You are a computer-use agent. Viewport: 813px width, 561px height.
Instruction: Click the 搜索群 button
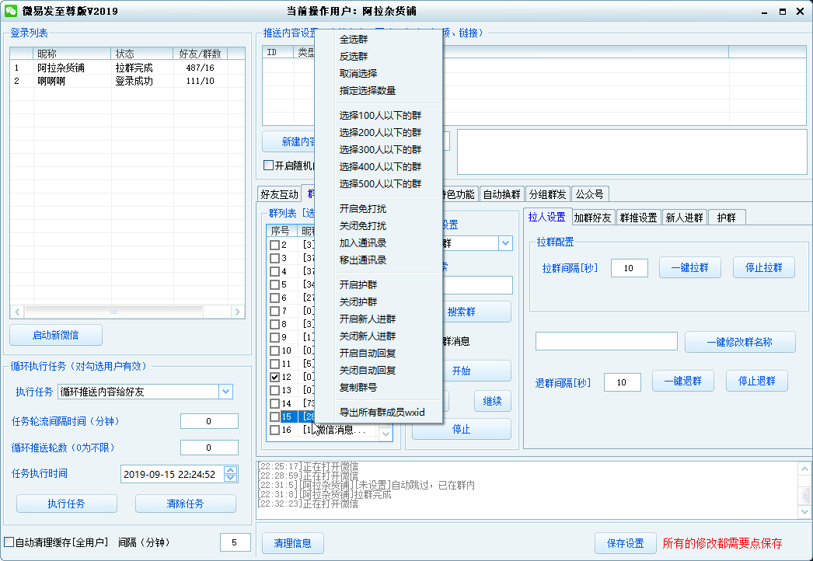coord(462,312)
